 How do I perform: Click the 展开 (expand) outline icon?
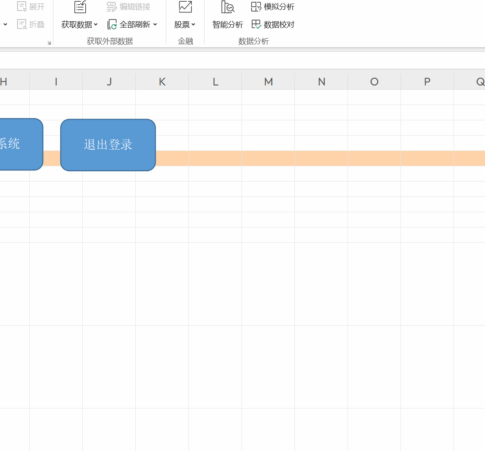pos(22,6)
